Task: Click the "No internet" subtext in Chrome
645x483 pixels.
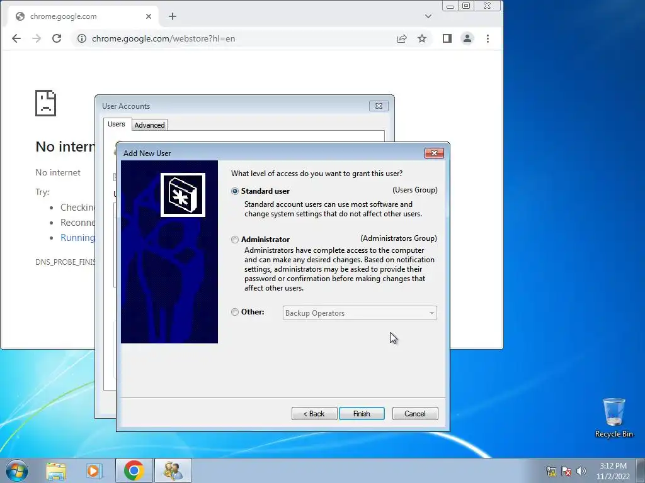Action: [x=58, y=172]
